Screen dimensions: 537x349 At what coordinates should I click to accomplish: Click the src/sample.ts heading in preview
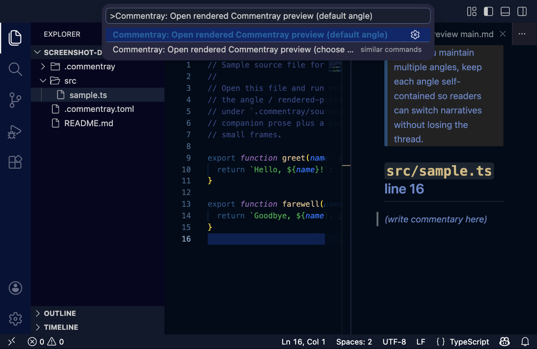439,171
